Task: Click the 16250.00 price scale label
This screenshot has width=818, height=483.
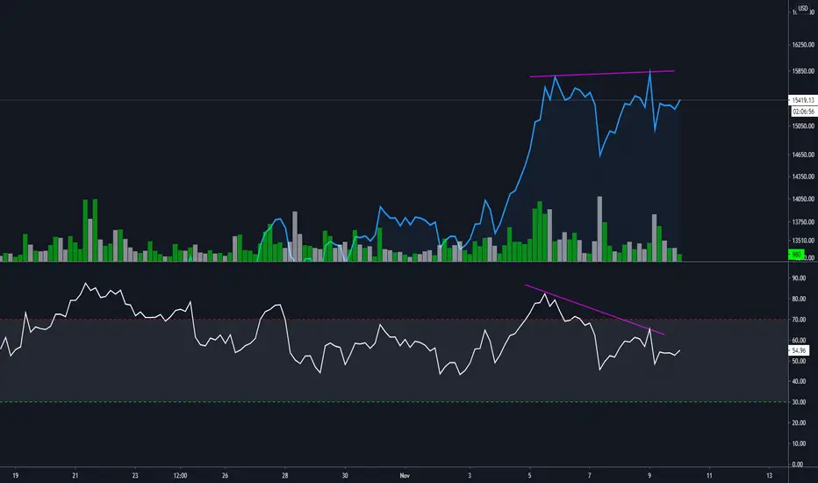Action: tap(803, 45)
